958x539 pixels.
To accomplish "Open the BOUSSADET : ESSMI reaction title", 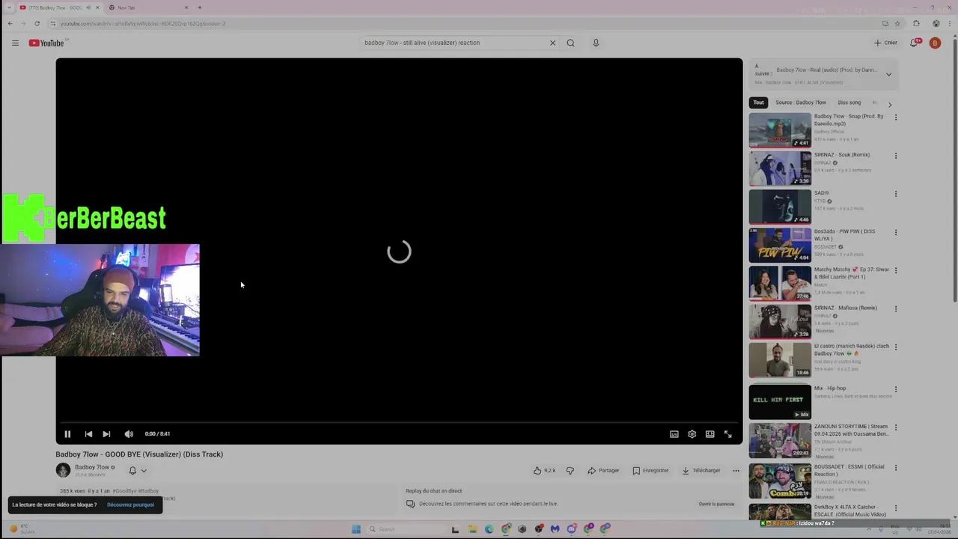I will click(x=849, y=470).
